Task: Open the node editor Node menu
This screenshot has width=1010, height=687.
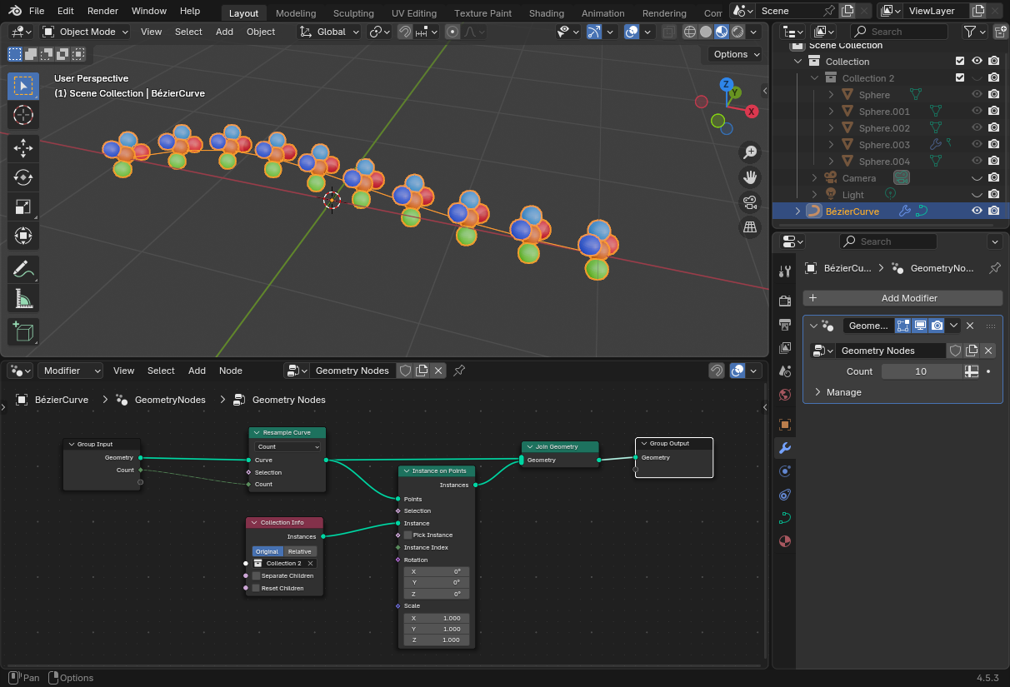Action: tap(231, 371)
